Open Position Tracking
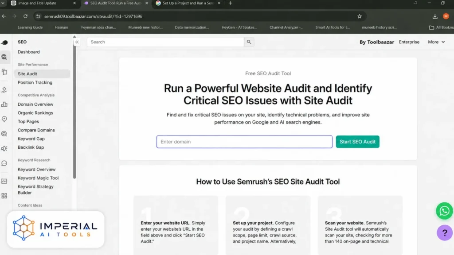This screenshot has height=255, width=454. click(35, 82)
